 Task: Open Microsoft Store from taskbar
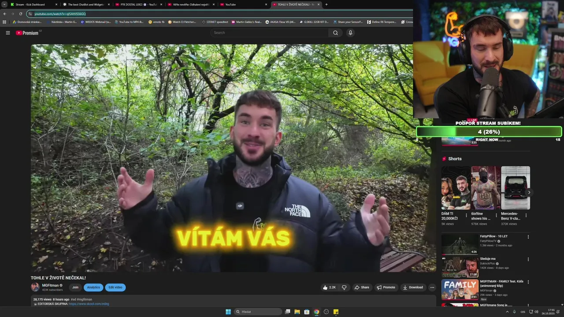307,312
